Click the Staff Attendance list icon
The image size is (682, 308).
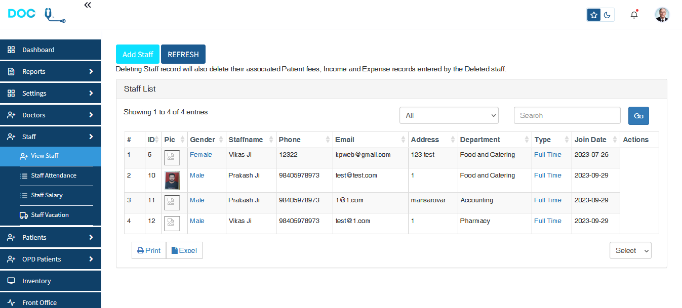click(24, 176)
